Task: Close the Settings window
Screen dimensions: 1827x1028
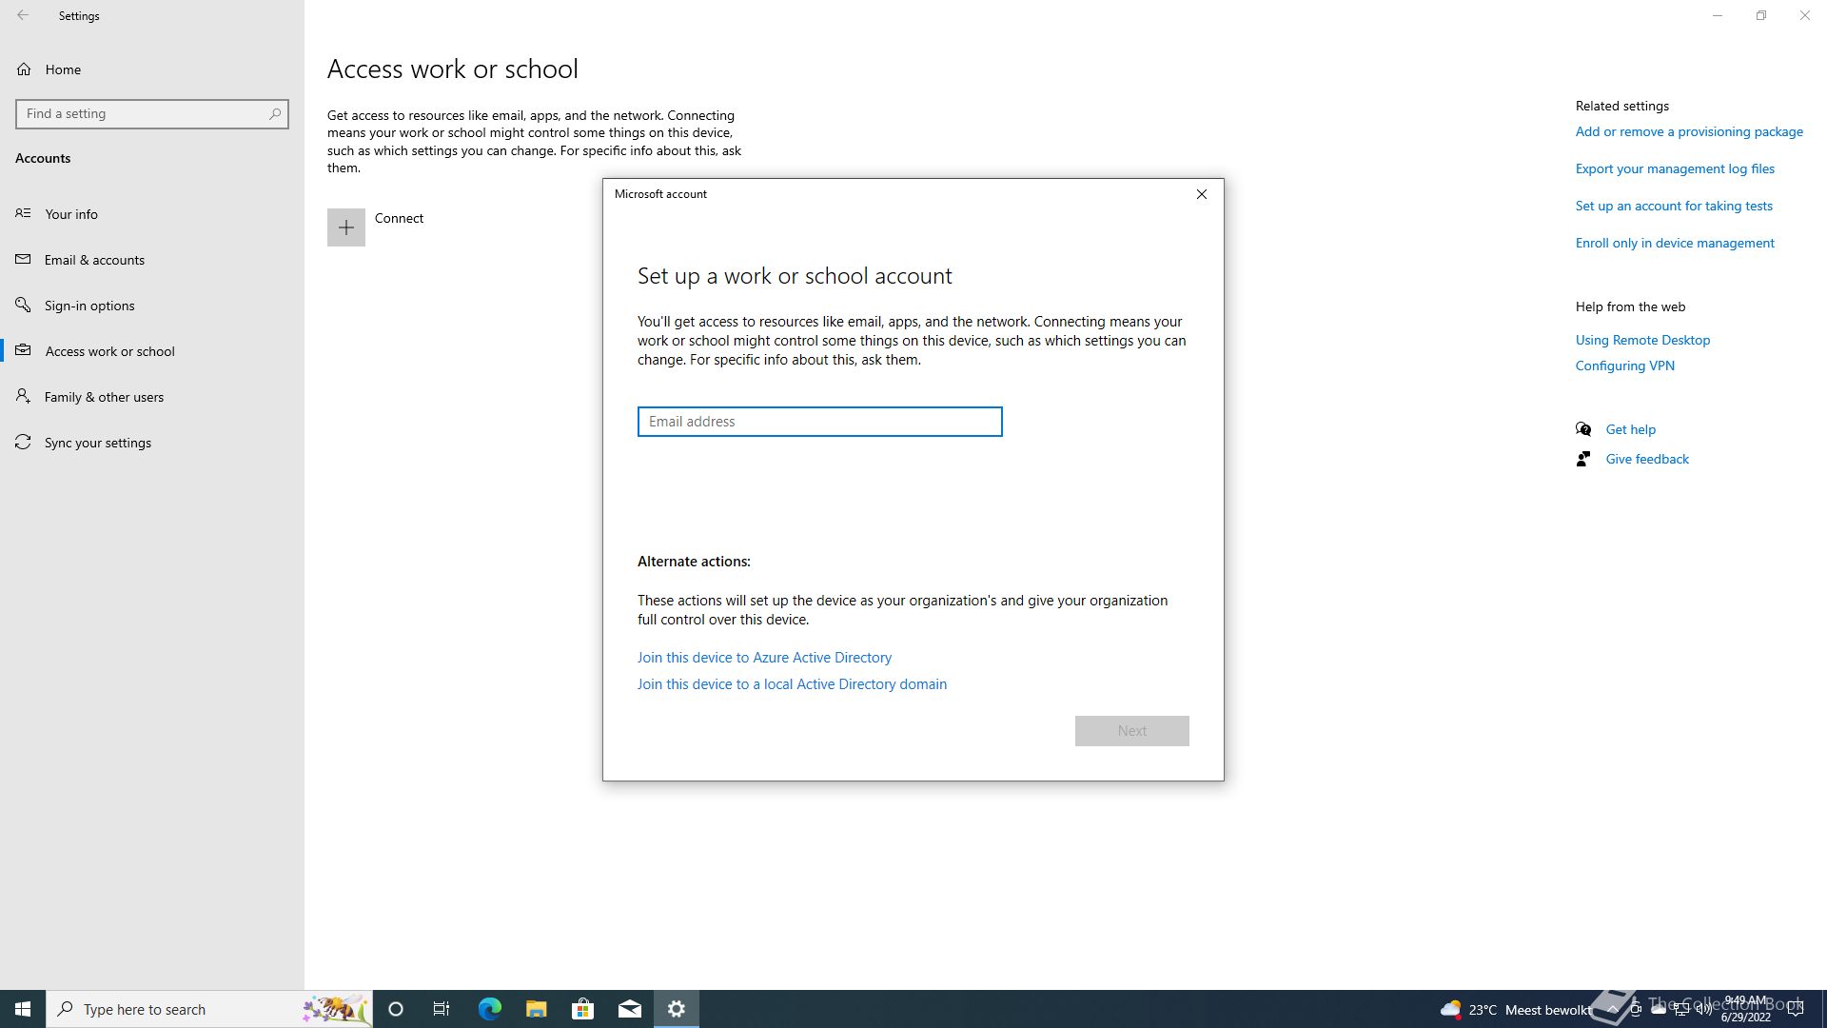Action: (x=1805, y=15)
